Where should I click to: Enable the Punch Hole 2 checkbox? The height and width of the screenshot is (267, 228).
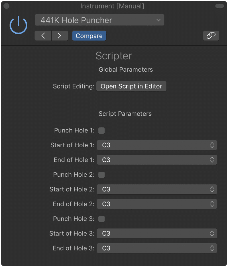[x=101, y=174]
